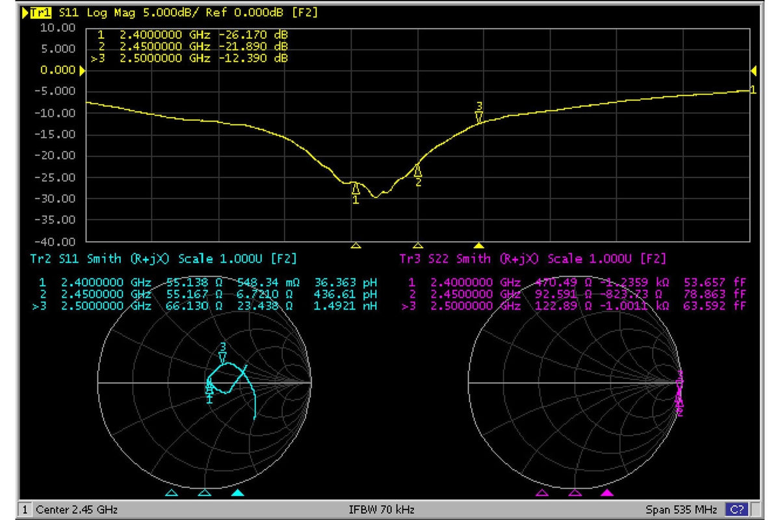Click the filled magenta marker triangle under Tr3 Smith chart

pyautogui.click(x=607, y=493)
